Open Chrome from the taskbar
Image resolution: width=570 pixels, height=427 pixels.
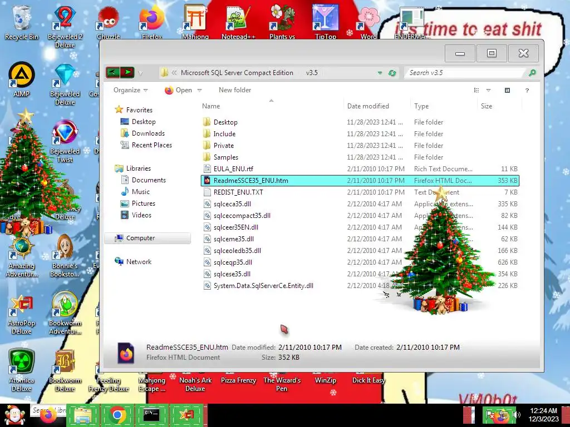point(117,415)
